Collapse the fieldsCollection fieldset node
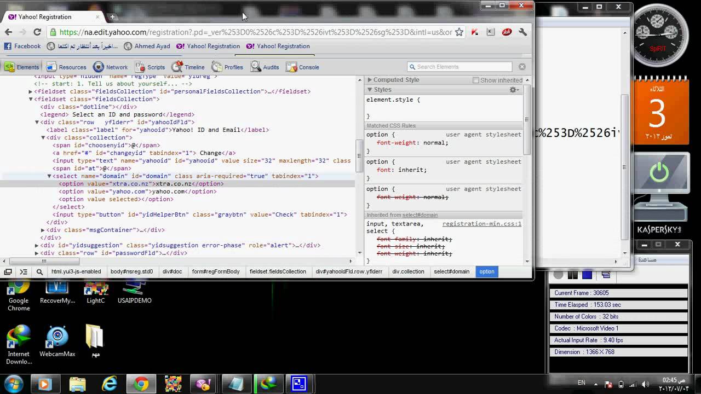Image resolution: width=701 pixels, height=394 pixels. tap(31, 99)
